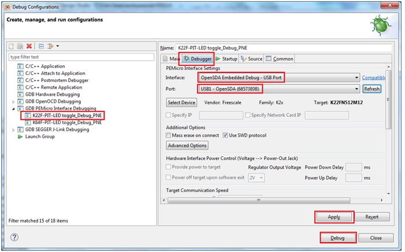
Task: Click icon next to GDB SEGGER J-Link Debugging
Action: pos(20,130)
